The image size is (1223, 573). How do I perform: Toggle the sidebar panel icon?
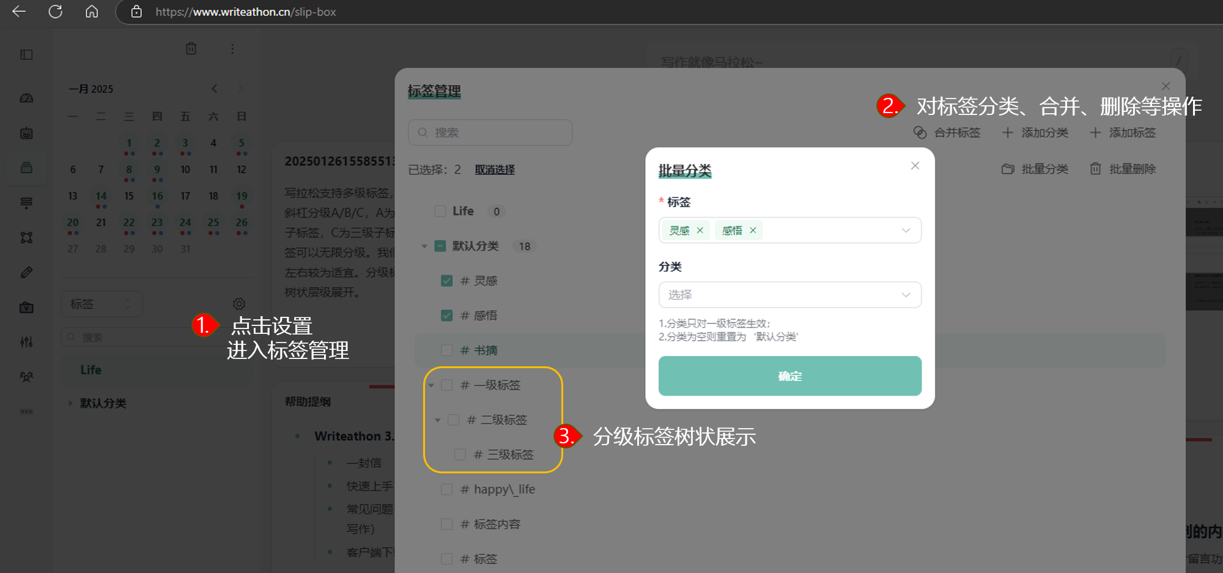pyautogui.click(x=26, y=54)
